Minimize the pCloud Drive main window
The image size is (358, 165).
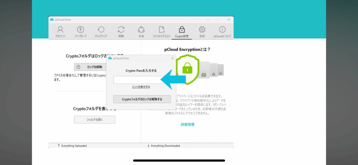tap(208, 20)
